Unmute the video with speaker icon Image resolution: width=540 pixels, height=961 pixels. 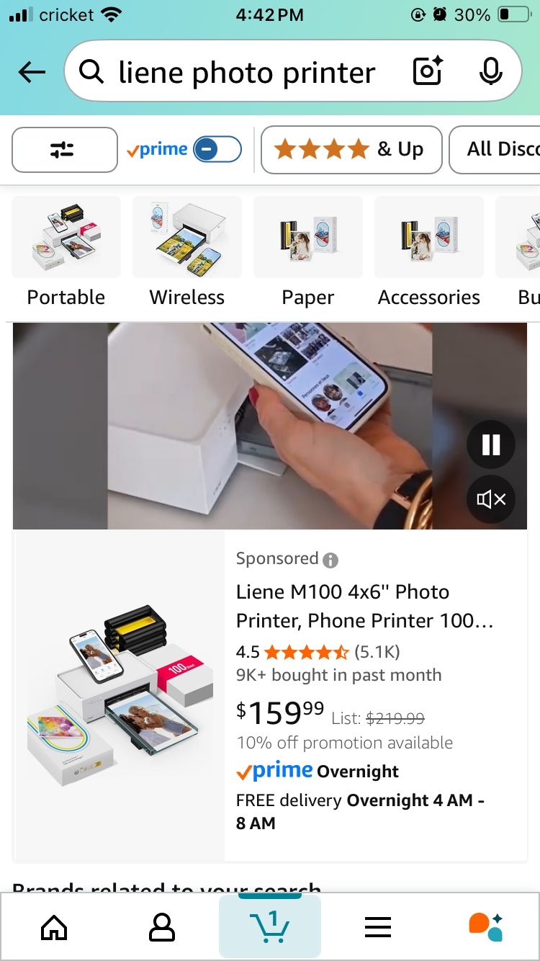[x=491, y=499]
